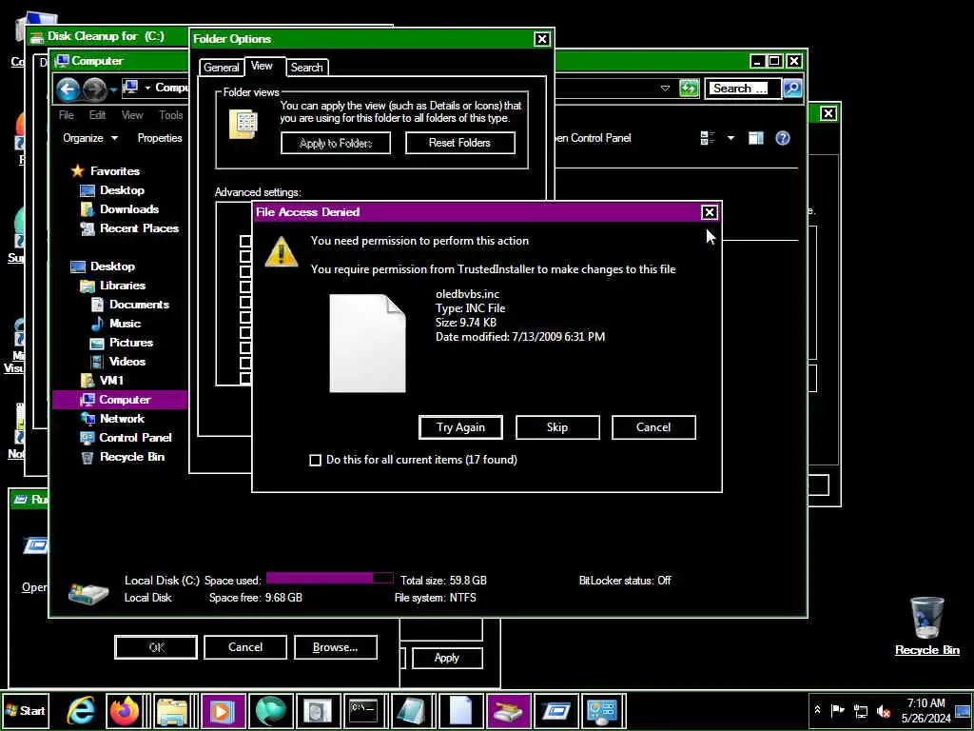Open the recent pages dropdown beside Forward
The width and height of the screenshot is (974, 731).
[113, 90]
